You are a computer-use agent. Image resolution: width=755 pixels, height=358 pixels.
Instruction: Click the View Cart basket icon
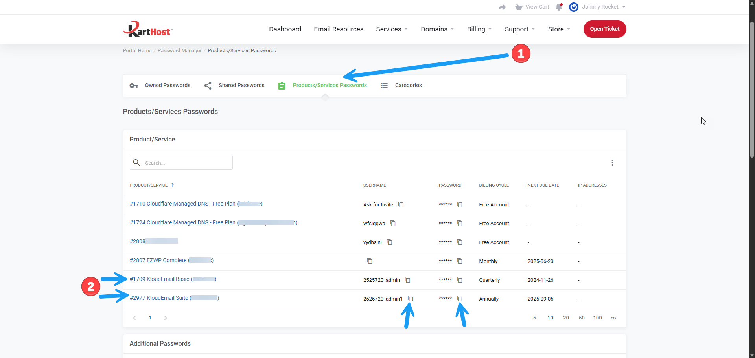[x=519, y=7]
